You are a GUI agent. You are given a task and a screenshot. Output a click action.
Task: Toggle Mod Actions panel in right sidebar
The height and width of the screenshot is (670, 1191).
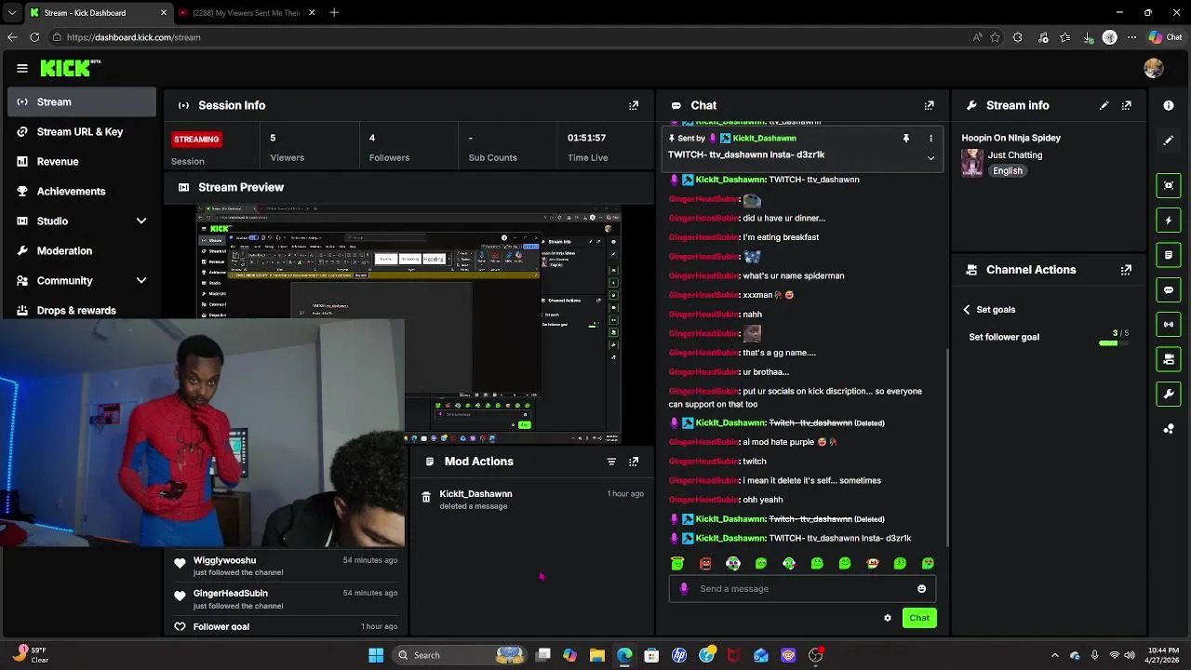[1169, 255]
